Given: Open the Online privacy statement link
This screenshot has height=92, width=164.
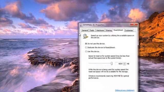Looking at the screenshot, I should [125, 90].
